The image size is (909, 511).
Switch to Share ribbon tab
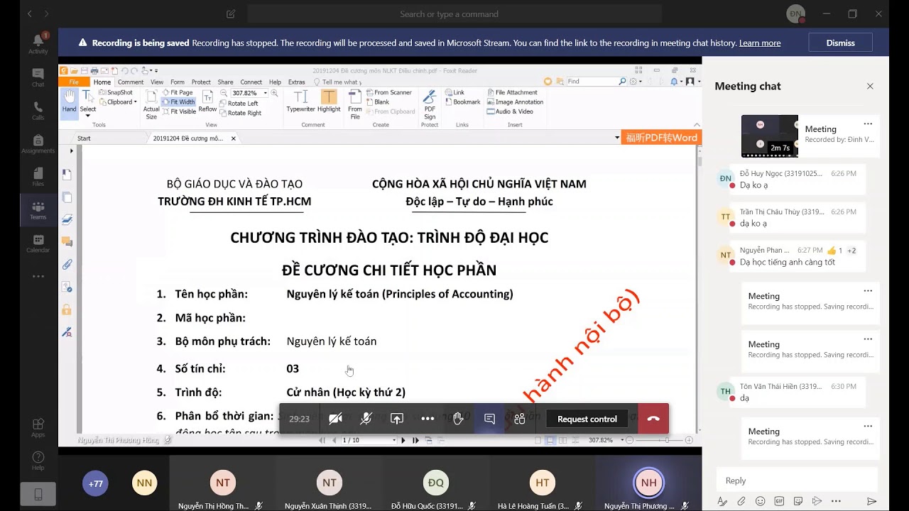[225, 82]
